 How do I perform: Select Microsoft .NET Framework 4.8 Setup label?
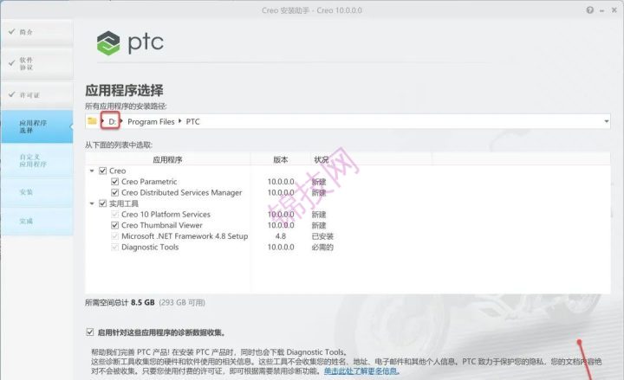[185, 236]
